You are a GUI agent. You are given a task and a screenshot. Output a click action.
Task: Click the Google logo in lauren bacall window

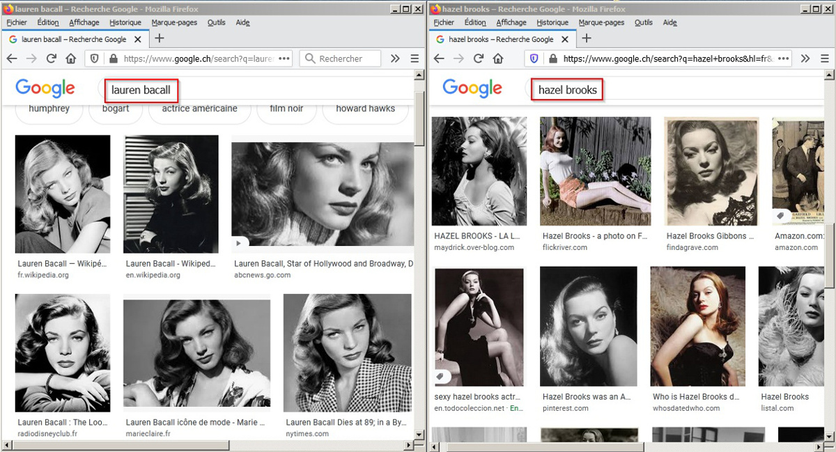click(45, 88)
